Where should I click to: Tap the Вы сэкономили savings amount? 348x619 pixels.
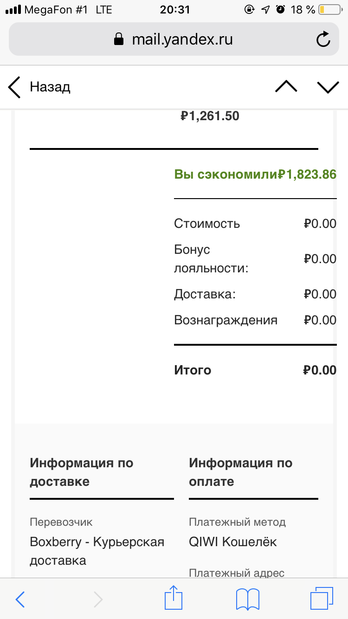(307, 175)
